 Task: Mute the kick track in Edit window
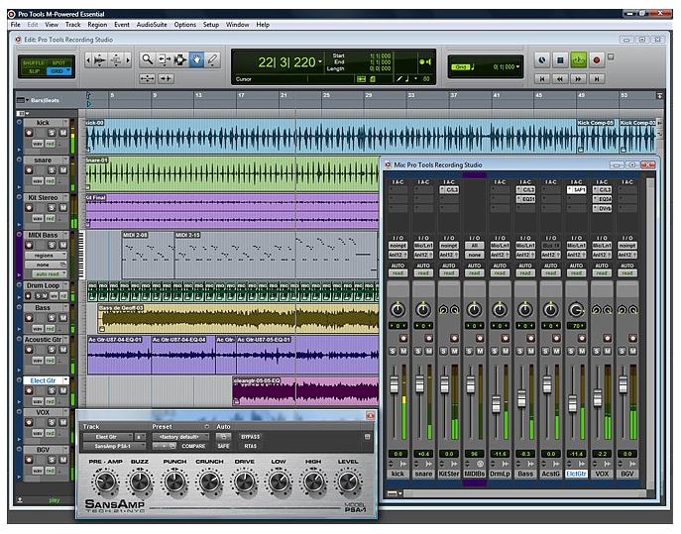(x=63, y=133)
